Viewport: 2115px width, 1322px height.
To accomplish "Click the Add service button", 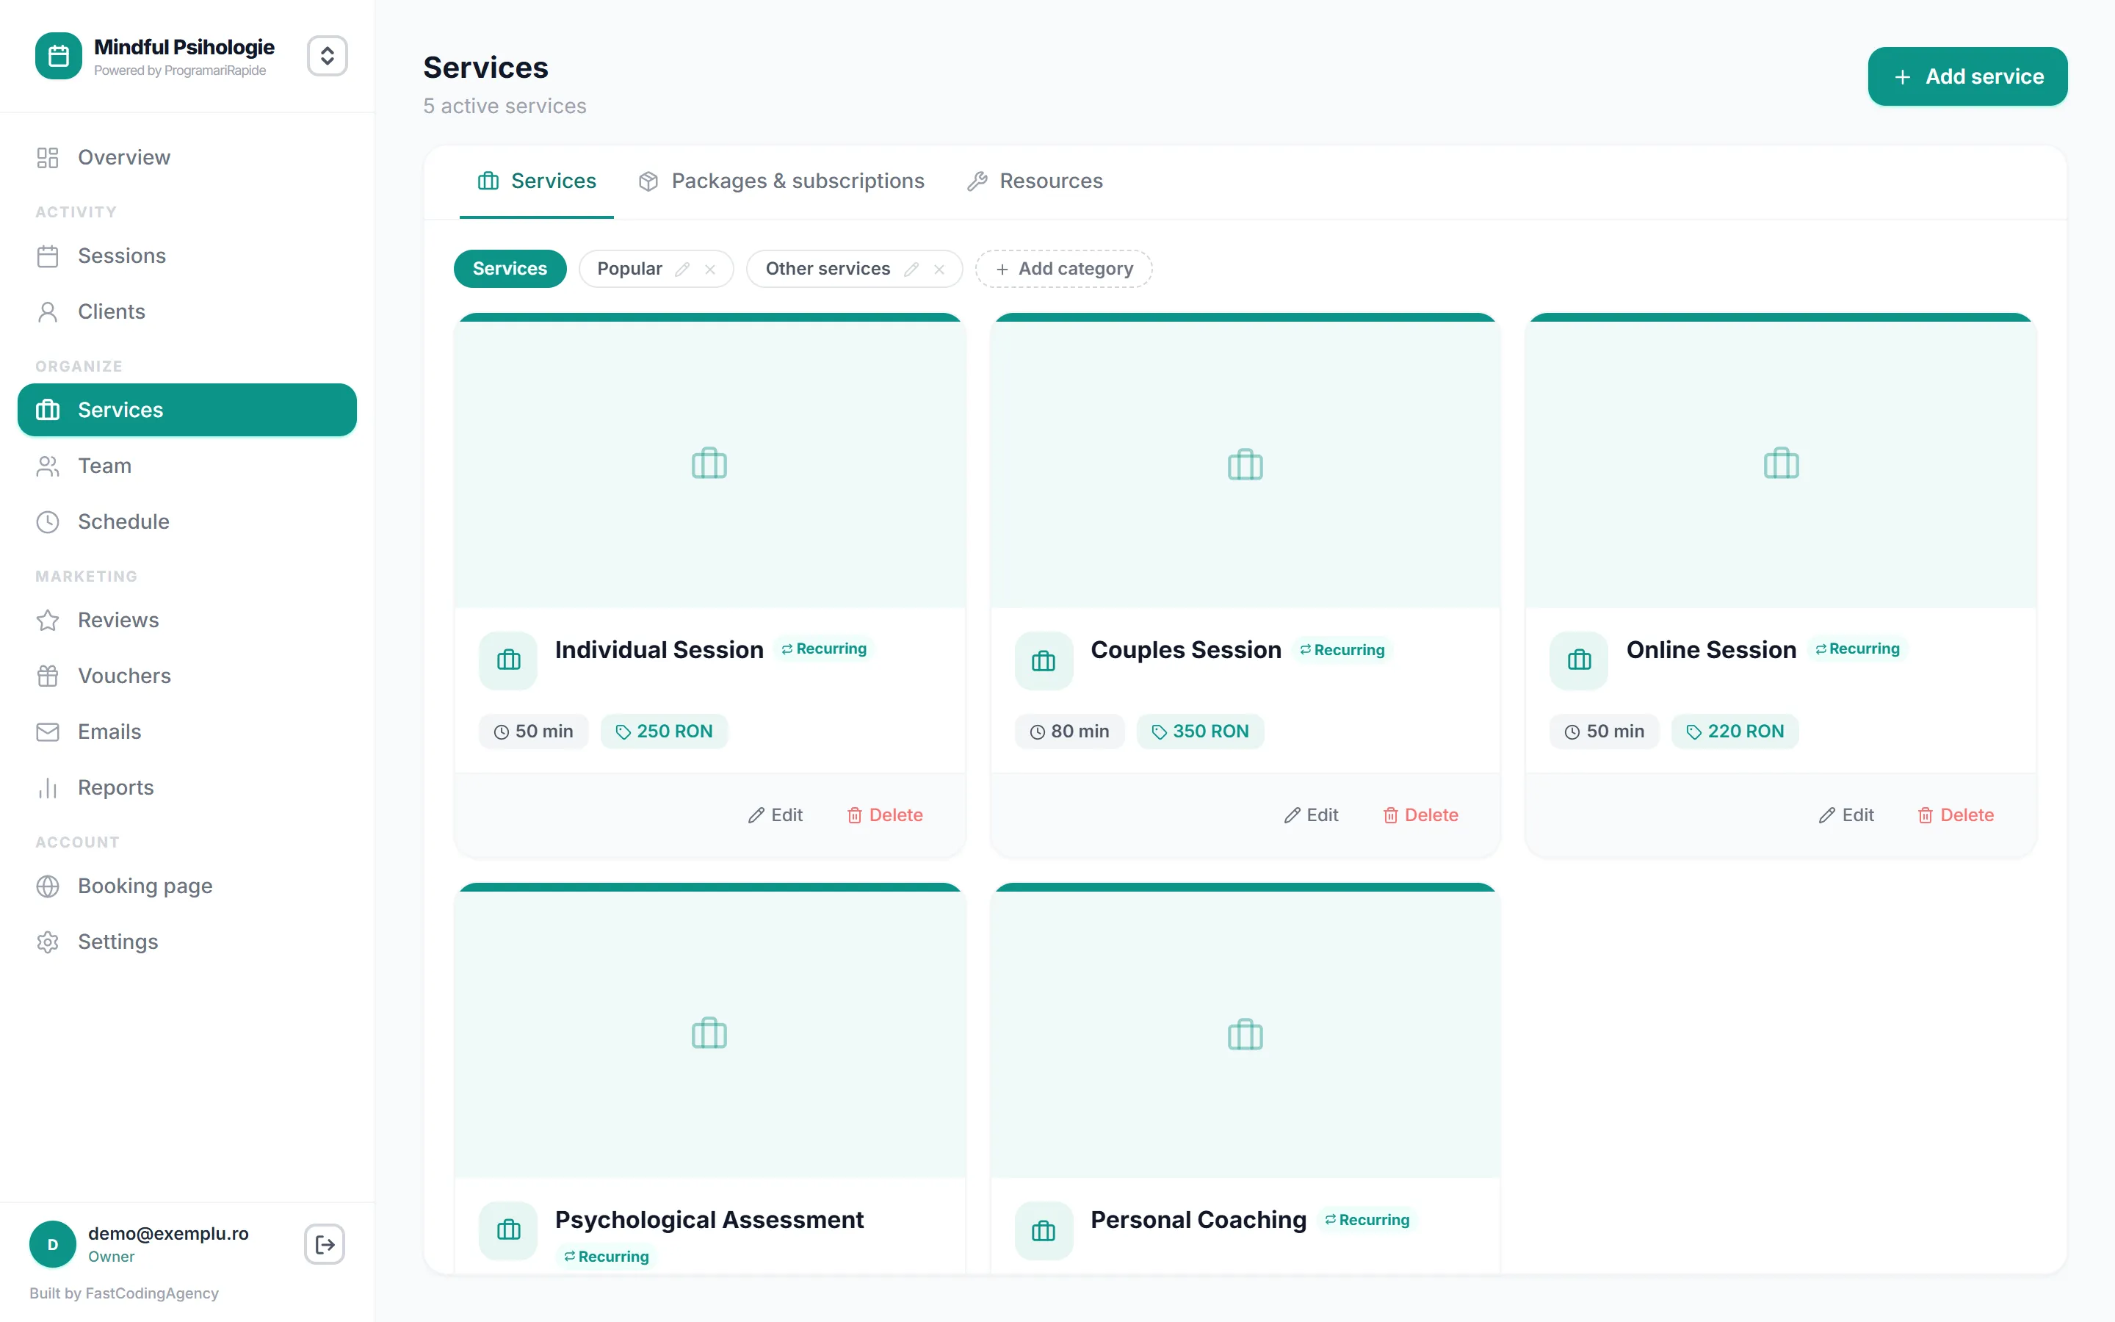I will point(1967,76).
